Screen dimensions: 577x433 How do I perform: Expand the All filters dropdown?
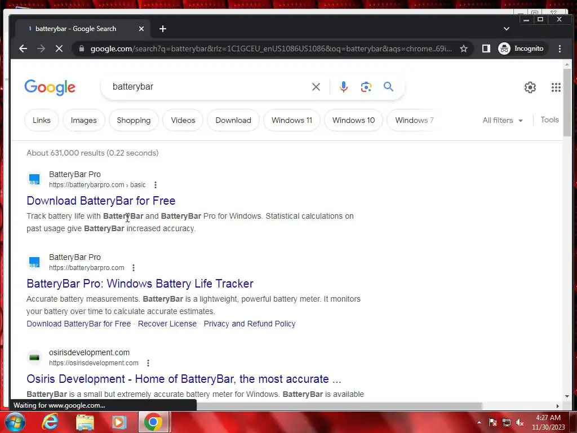click(503, 121)
